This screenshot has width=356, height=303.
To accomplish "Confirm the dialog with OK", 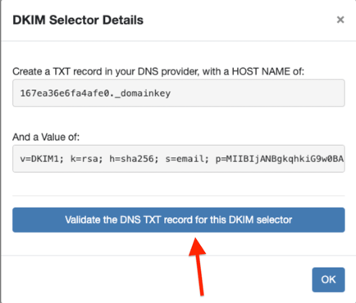I will click(x=328, y=279).
